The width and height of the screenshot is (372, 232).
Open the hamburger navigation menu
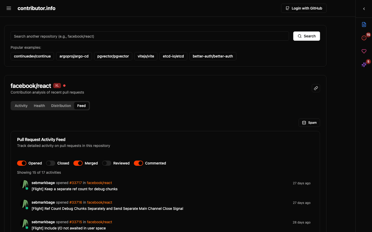tap(9, 8)
